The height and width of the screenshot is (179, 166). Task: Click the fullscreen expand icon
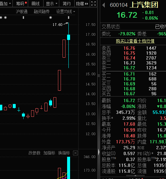tap(93, 4)
